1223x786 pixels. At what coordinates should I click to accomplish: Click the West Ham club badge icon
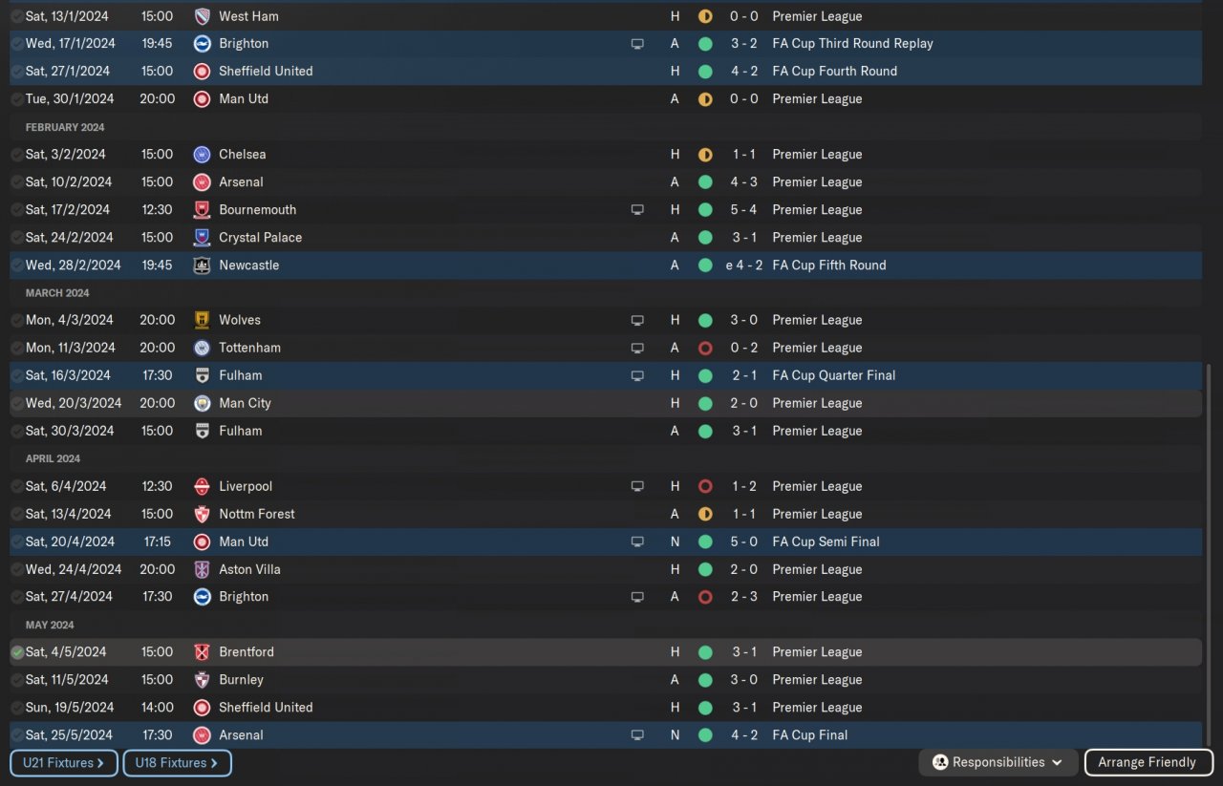click(x=202, y=16)
